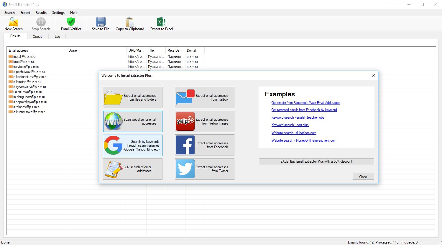Open Get emails from Facebook Mass Email Add pages
Screen dimensions: 442x245
306,103
